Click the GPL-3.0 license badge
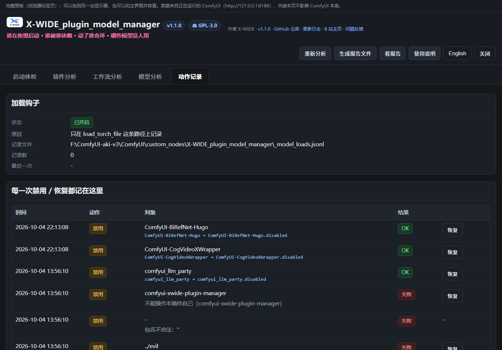 click(x=204, y=25)
